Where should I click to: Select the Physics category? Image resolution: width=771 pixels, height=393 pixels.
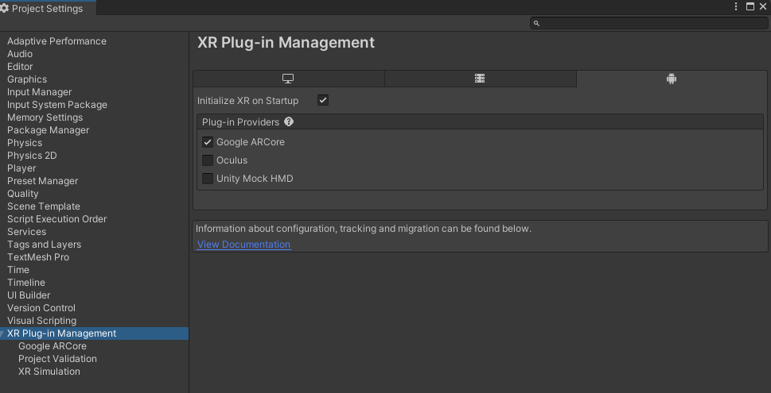click(25, 143)
